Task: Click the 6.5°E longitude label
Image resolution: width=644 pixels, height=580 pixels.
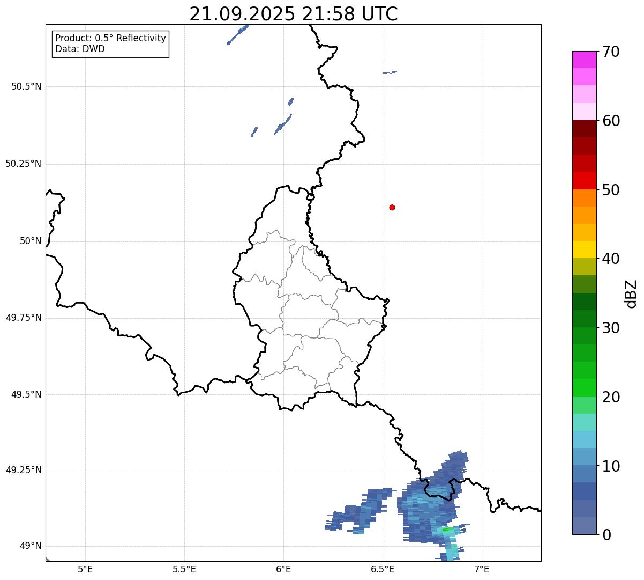Action: 383,569
